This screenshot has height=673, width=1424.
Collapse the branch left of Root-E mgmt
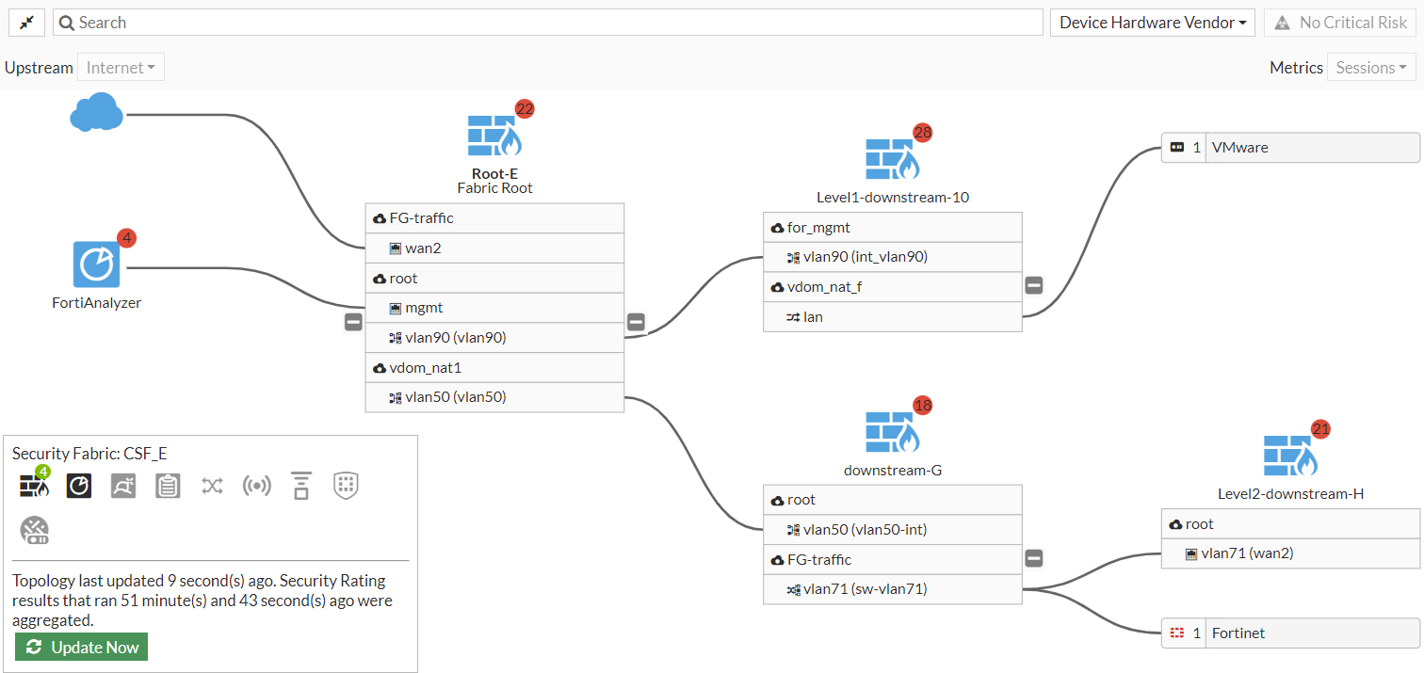tap(353, 322)
